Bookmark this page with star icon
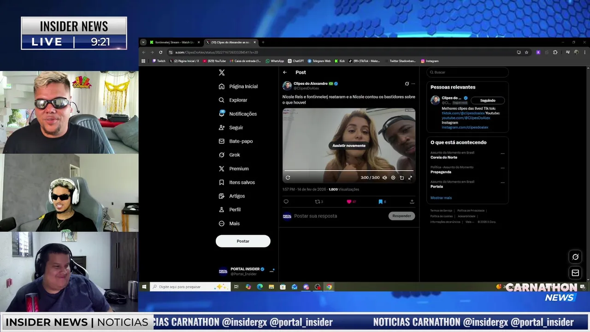This screenshot has width=590, height=332. (526, 53)
